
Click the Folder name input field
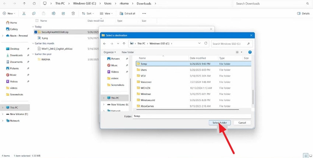(192, 116)
